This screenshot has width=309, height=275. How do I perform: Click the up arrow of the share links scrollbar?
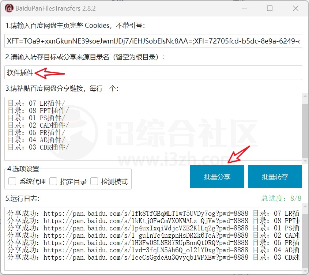tap(305, 96)
